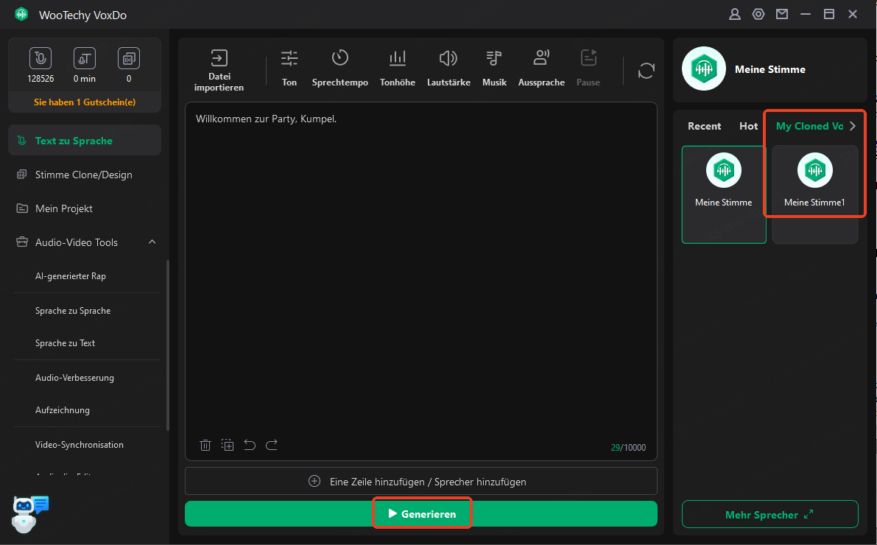Expand Mehr Sprecher voice list
Viewport: 877px width, 545px height.
[769, 515]
